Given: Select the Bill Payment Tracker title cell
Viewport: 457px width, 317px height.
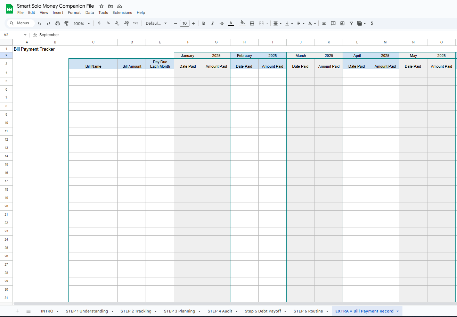Looking at the screenshot, I should [34, 49].
